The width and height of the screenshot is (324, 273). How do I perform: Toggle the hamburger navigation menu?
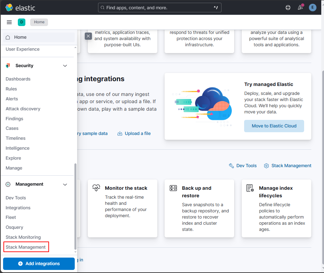[x=9, y=22]
